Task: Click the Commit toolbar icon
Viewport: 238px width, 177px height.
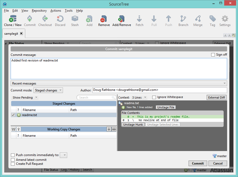Action: click(x=29, y=21)
